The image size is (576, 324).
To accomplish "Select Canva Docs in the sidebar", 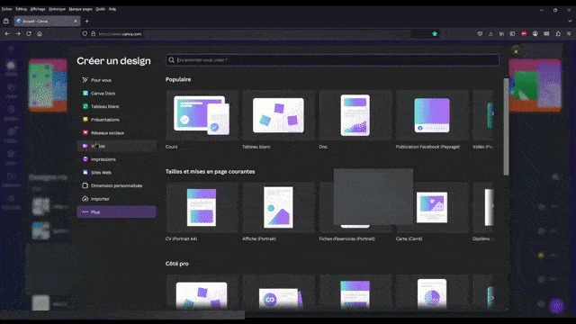I will (116, 93).
